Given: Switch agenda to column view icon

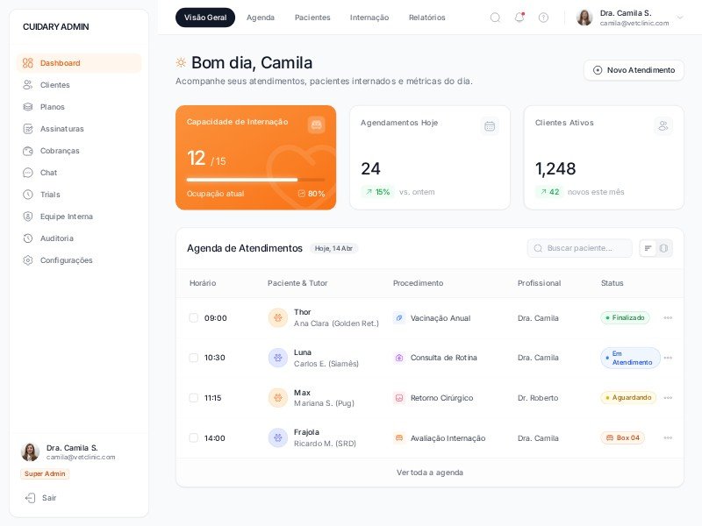Looking at the screenshot, I should coord(664,248).
